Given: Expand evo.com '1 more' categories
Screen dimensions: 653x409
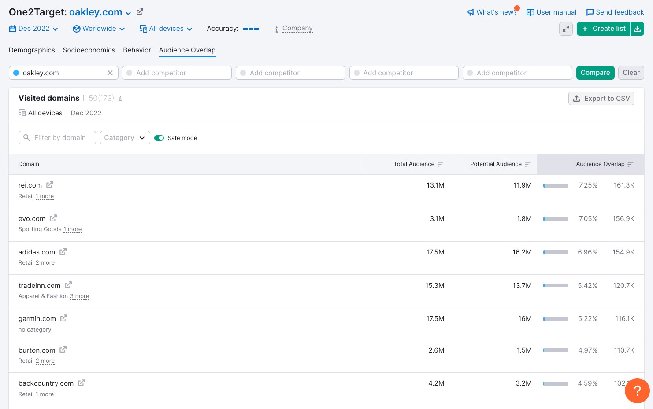Looking at the screenshot, I should pos(73,229).
